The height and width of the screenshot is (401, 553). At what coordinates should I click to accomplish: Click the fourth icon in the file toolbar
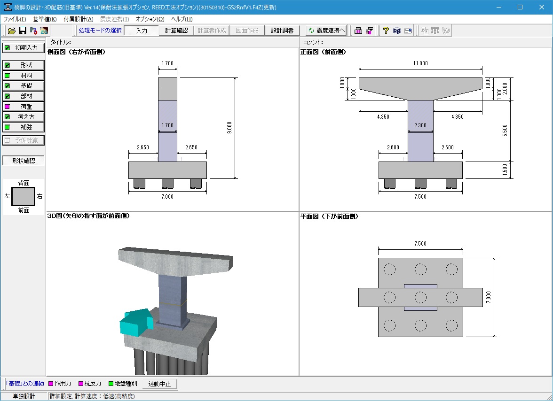tap(44, 31)
